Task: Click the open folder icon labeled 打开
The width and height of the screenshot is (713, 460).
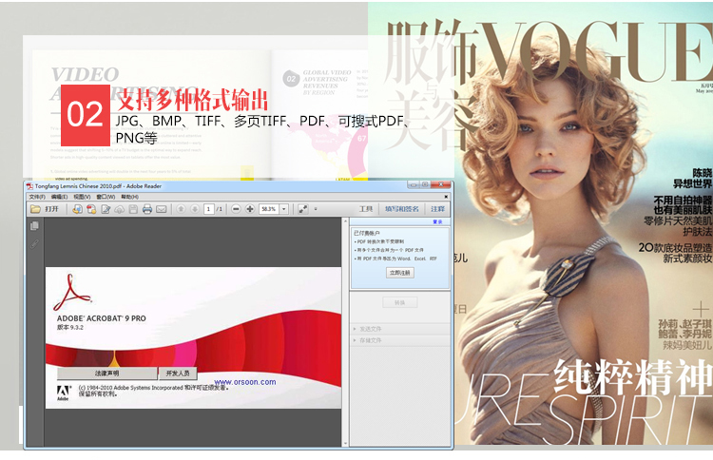Action: point(44,208)
